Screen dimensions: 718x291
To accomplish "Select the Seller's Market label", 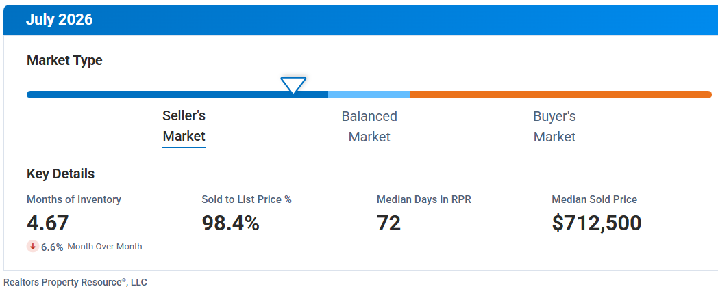I will point(184,126).
